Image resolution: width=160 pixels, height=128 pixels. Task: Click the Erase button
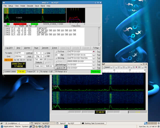[54, 48]
